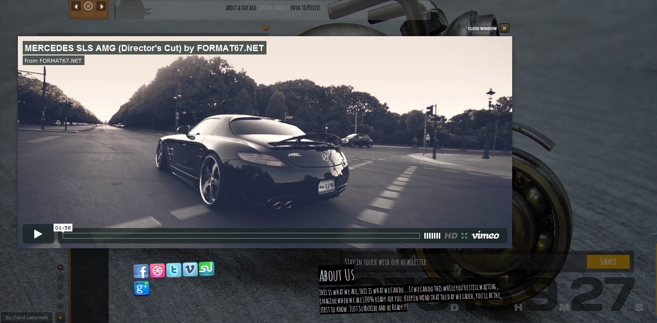Open the Vimeo logo link in player
657x323 pixels.
point(485,235)
